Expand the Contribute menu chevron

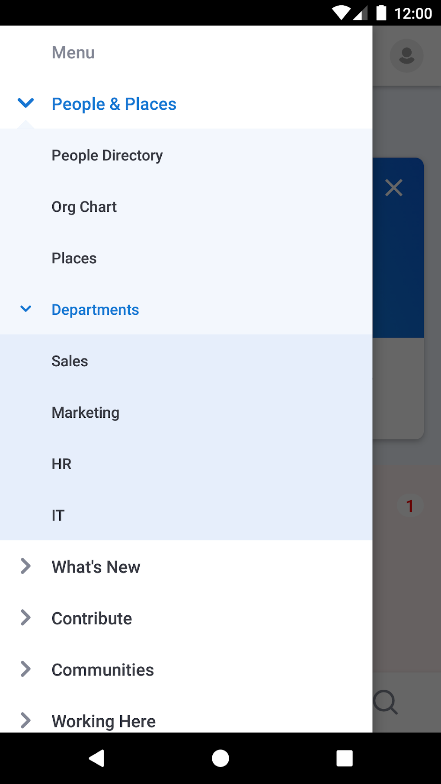click(x=26, y=618)
